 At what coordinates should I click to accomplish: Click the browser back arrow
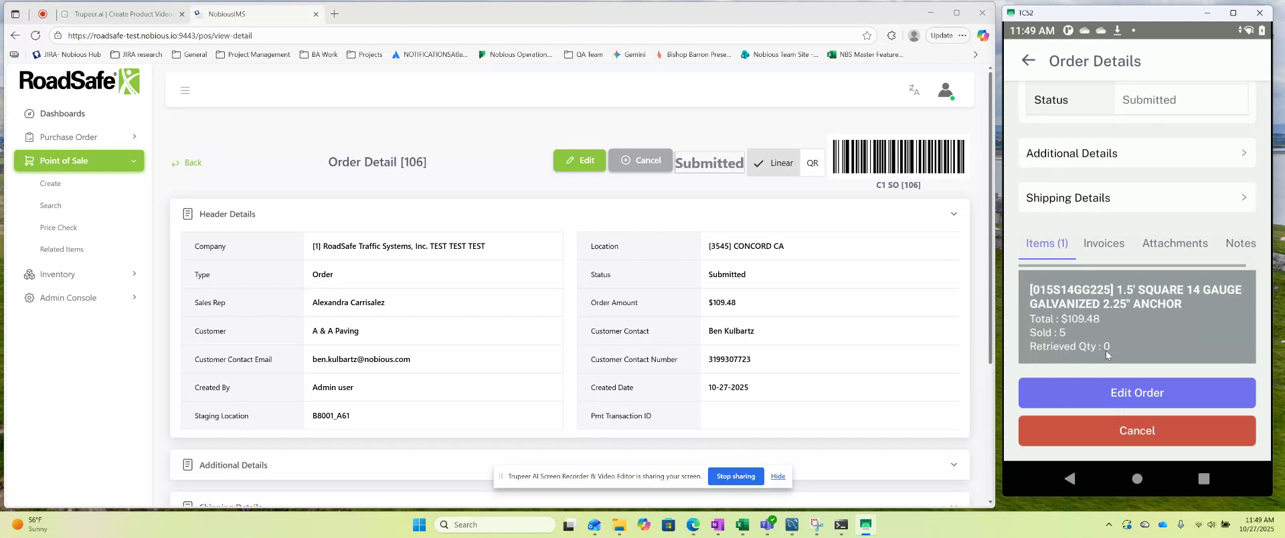click(15, 35)
